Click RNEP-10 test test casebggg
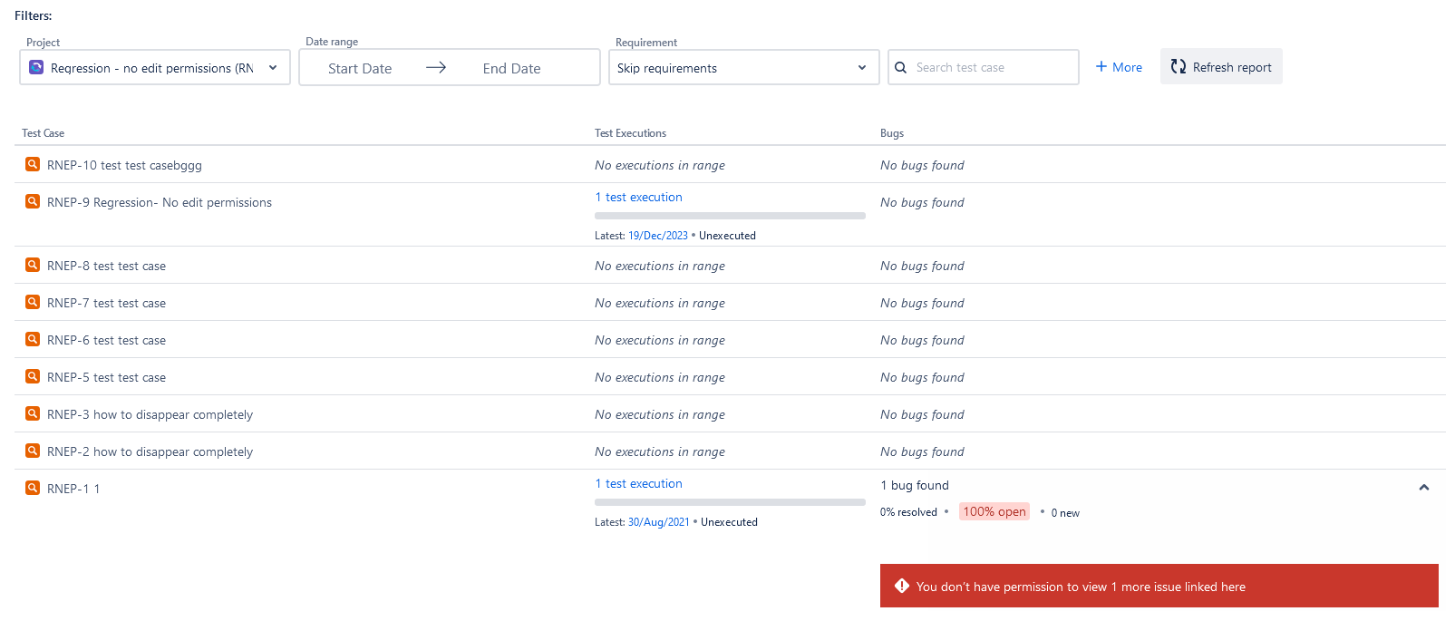Screen dimensions: 1455x621 tap(124, 165)
